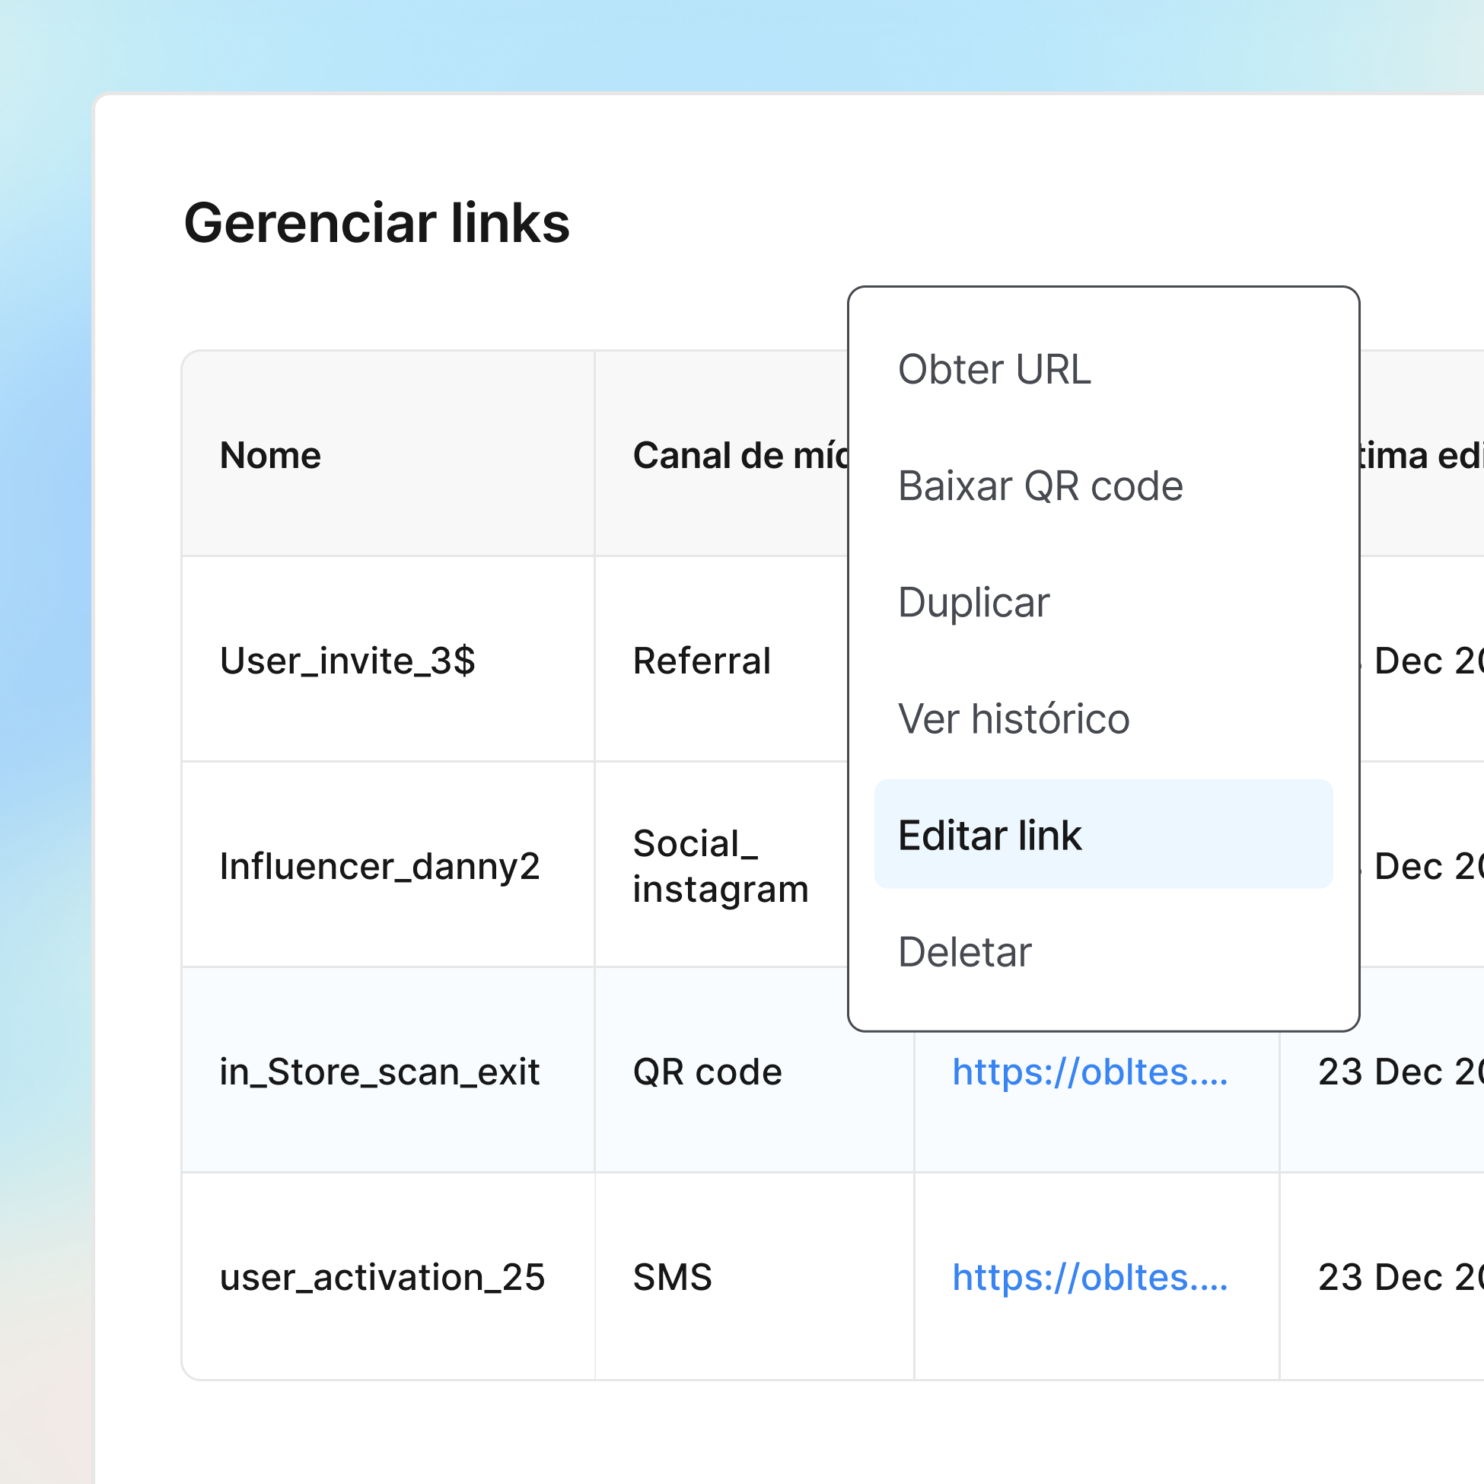Image resolution: width=1484 pixels, height=1484 pixels.
Task: Click the Social_instagram channel cell
Action: [720, 867]
